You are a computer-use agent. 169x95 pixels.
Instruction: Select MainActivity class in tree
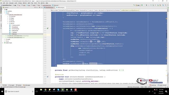coord(15,31)
